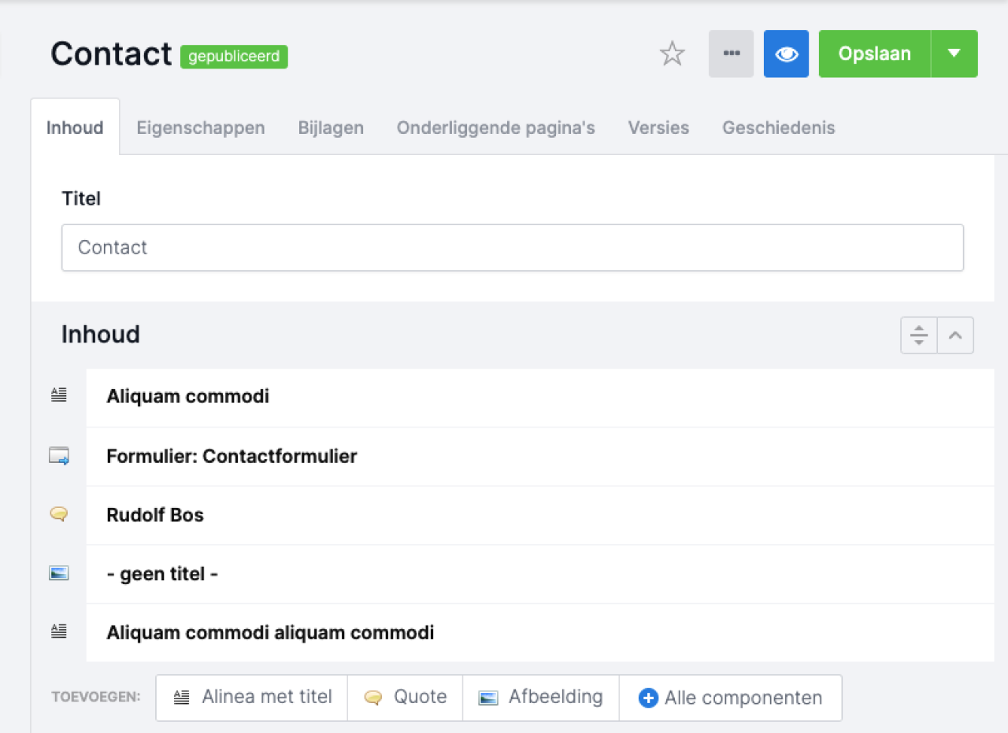
Task: Open the Opslaan dropdown arrow
Action: [954, 54]
